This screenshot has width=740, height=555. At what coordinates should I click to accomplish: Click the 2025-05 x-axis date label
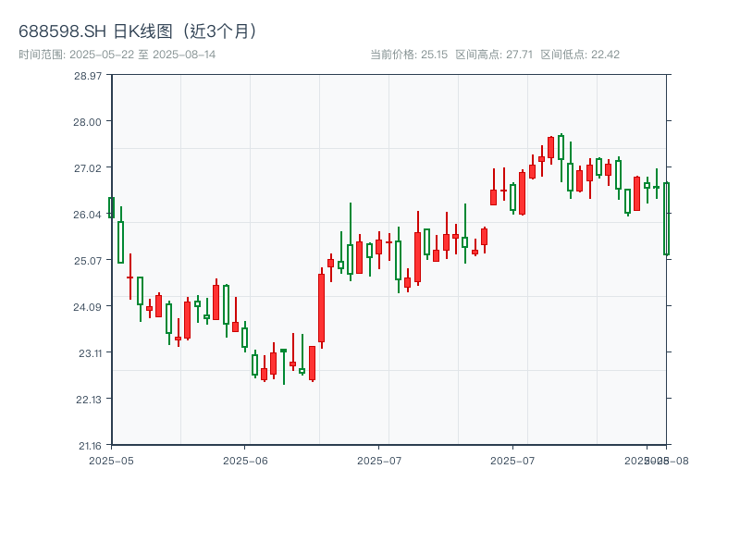[111, 460]
